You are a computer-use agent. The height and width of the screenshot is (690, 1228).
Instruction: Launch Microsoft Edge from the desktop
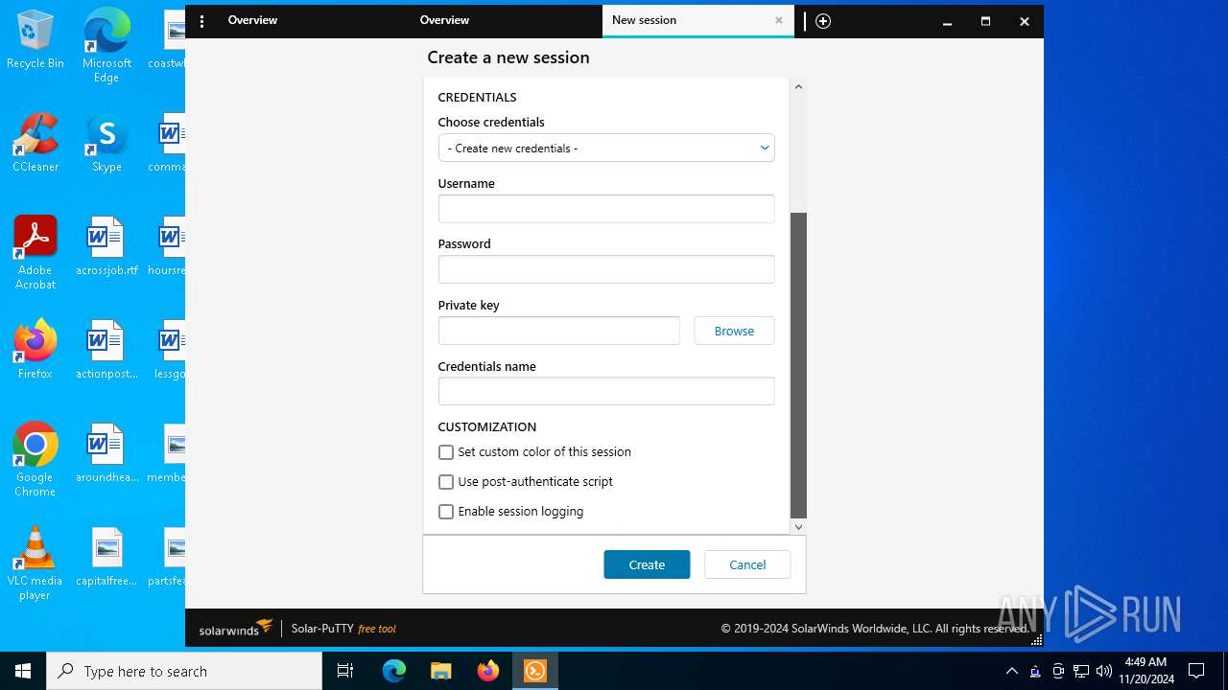[106, 46]
